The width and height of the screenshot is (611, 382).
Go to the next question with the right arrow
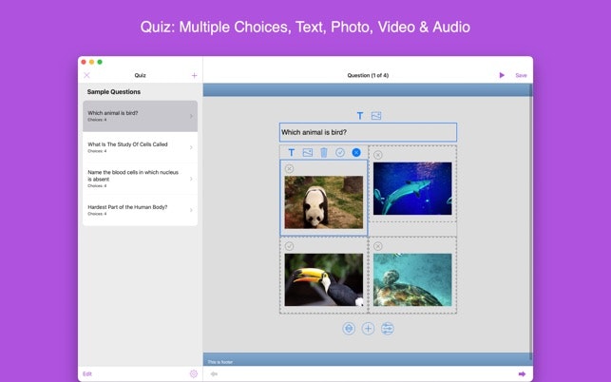(x=522, y=373)
